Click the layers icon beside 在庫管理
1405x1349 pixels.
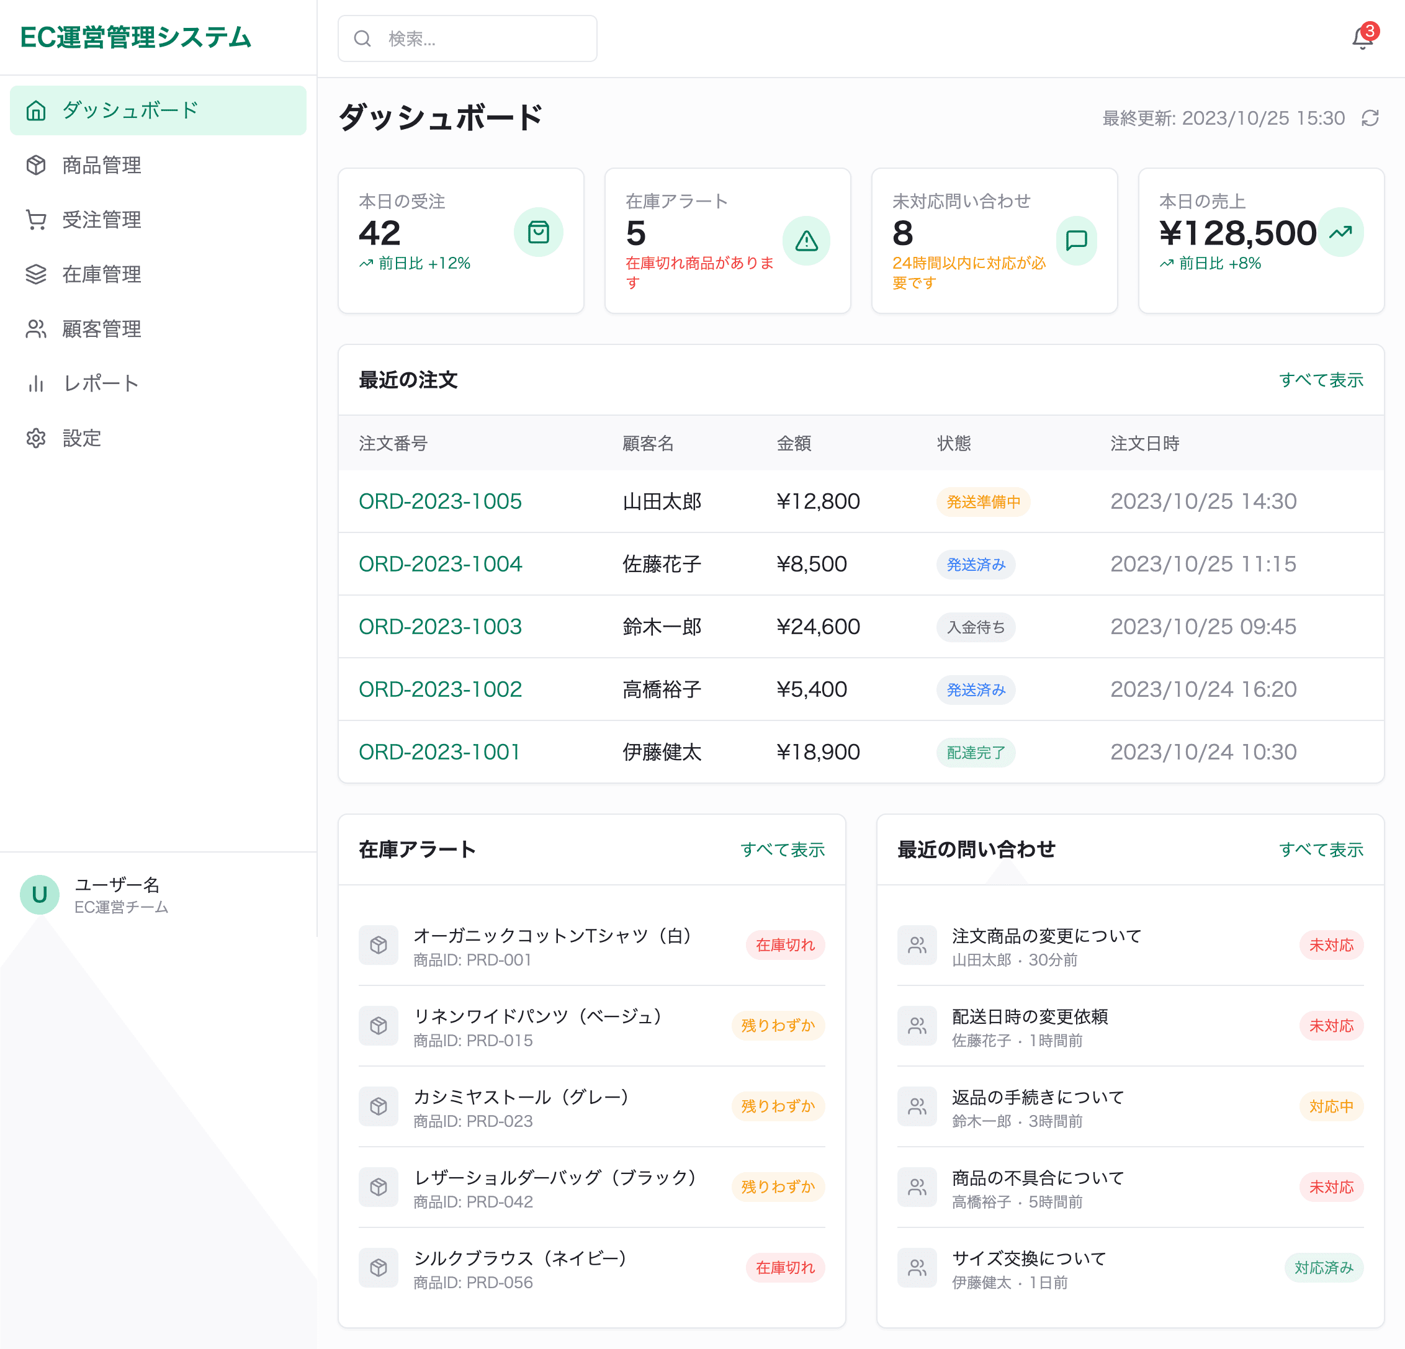click(x=36, y=274)
